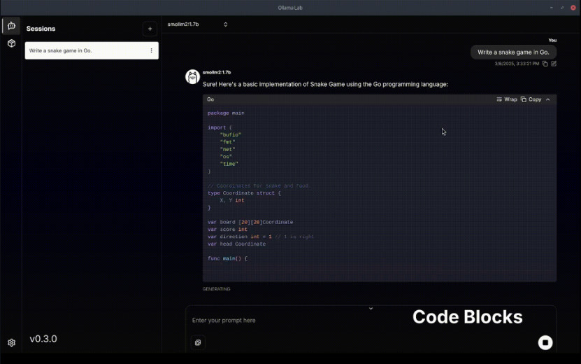Select the 'Write a snake game in Go.' session
581x364 pixels.
92,50
